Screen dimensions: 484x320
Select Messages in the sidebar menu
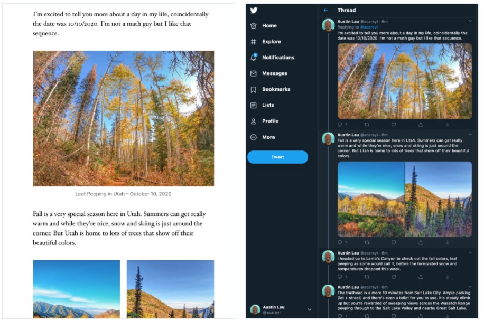tap(274, 73)
